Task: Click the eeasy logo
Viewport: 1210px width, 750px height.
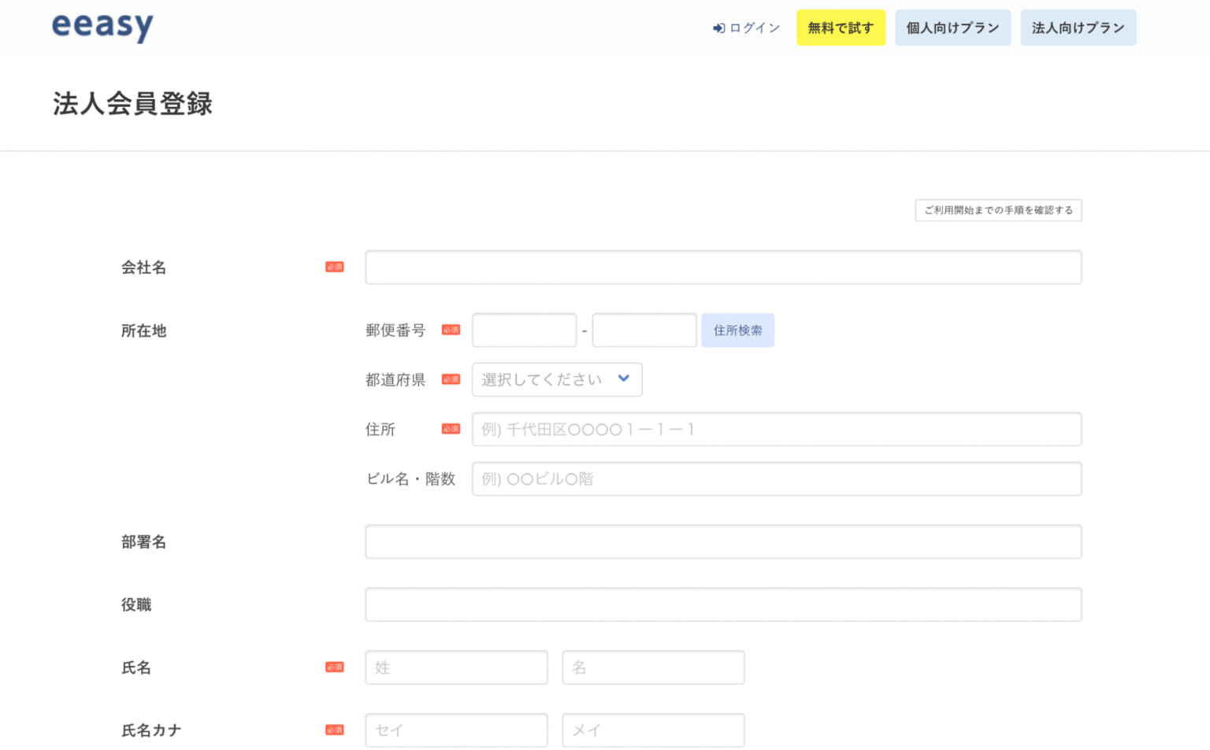Action: pyautogui.click(x=102, y=27)
